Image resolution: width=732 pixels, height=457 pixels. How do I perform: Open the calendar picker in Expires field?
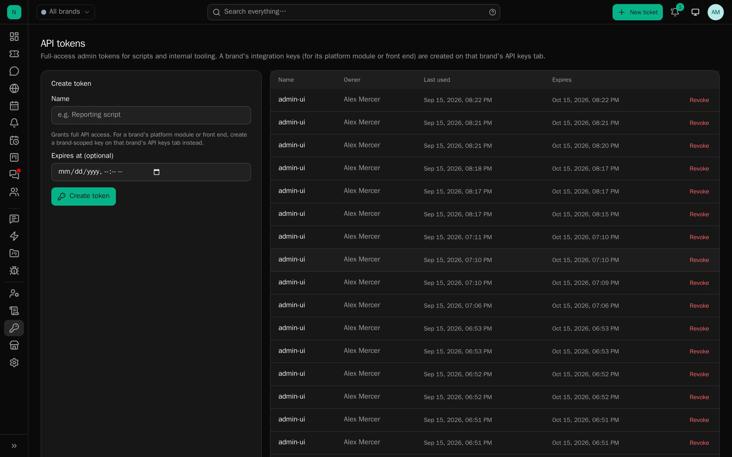156,172
